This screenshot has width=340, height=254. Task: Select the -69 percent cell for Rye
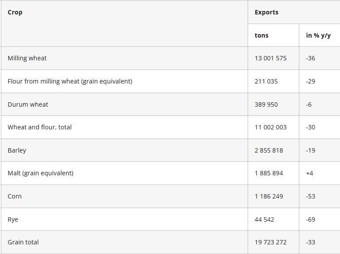(x=311, y=219)
